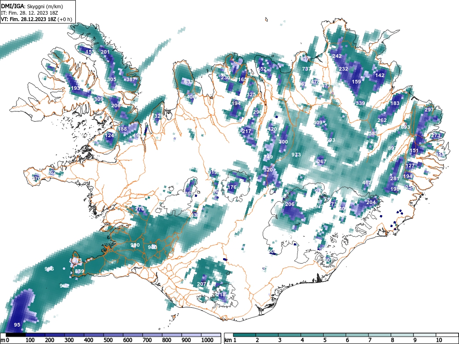Click the 328 visibility value

click(x=158, y=116)
